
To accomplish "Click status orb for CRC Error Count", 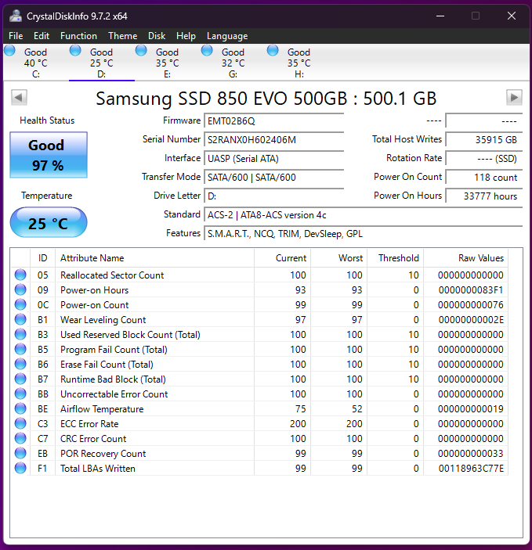I will (20, 438).
